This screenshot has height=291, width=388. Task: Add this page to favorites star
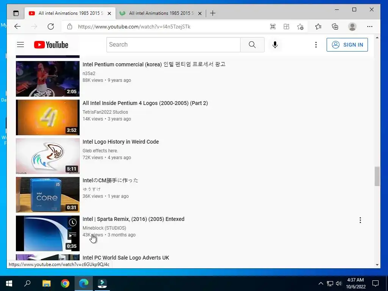(300, 27)
